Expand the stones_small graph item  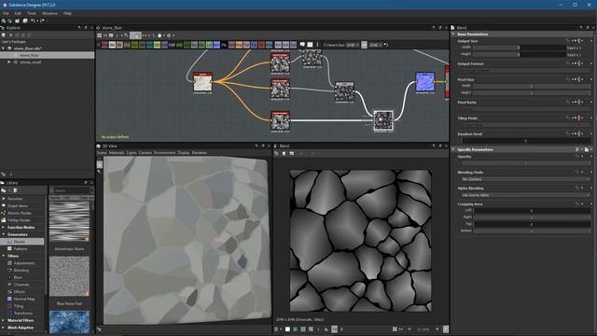pyautogui.click(x=9, y=63)
